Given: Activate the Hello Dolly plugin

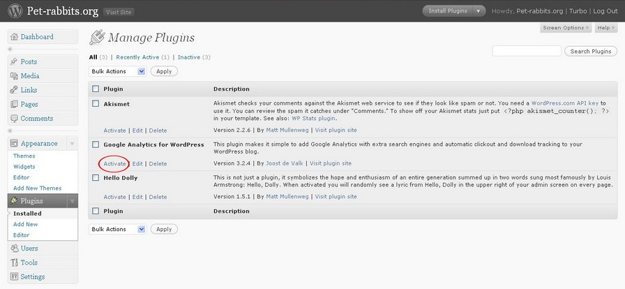Looking at the screenshot, I should click(115, 197).
